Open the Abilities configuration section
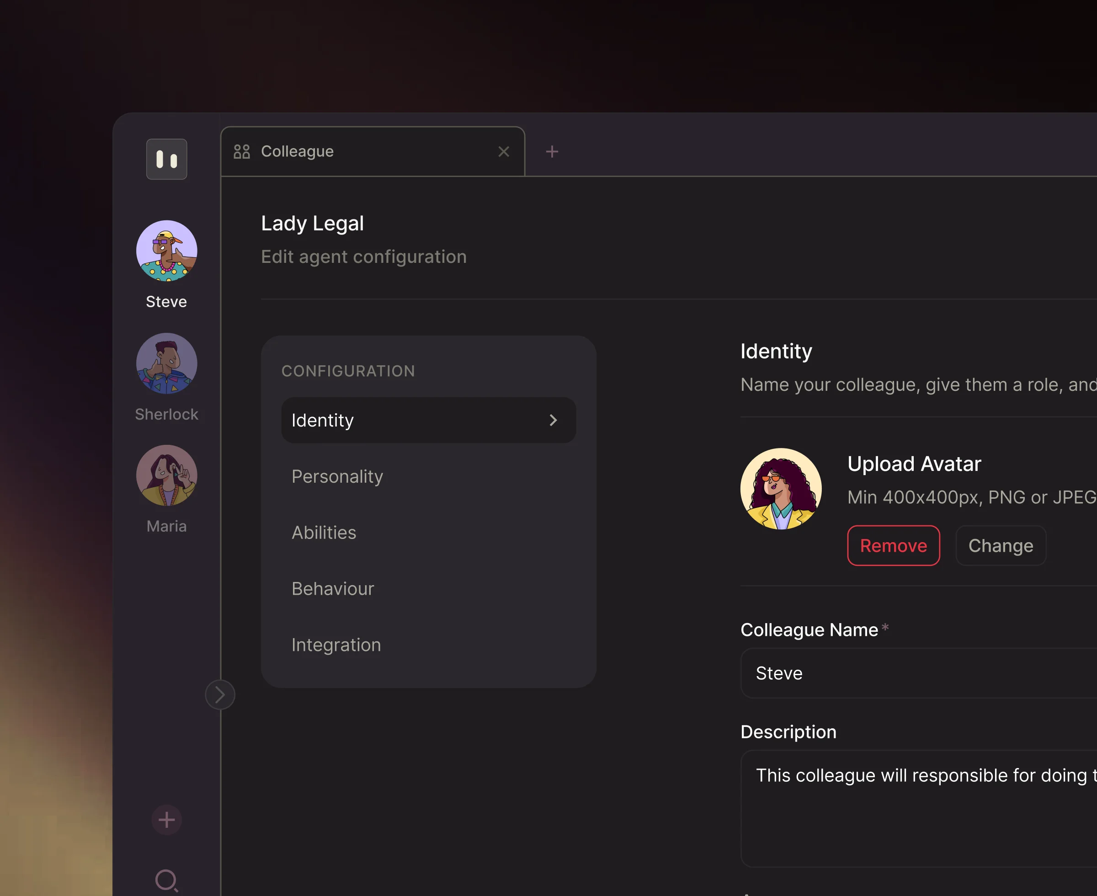 pyautogui.click(x=324, y=532)
